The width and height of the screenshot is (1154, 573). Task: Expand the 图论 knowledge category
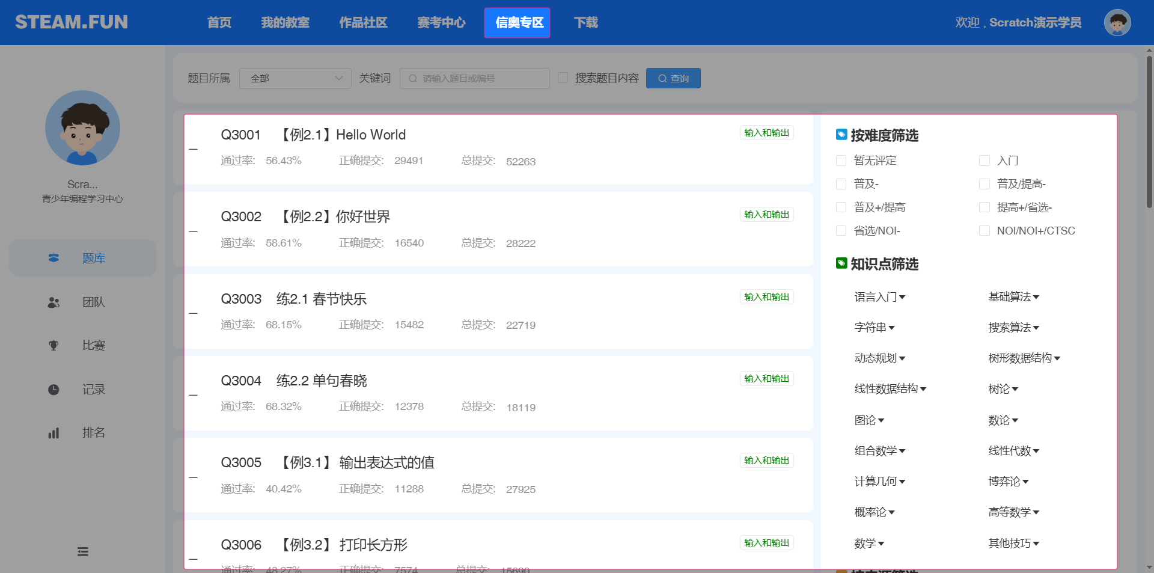869,420
